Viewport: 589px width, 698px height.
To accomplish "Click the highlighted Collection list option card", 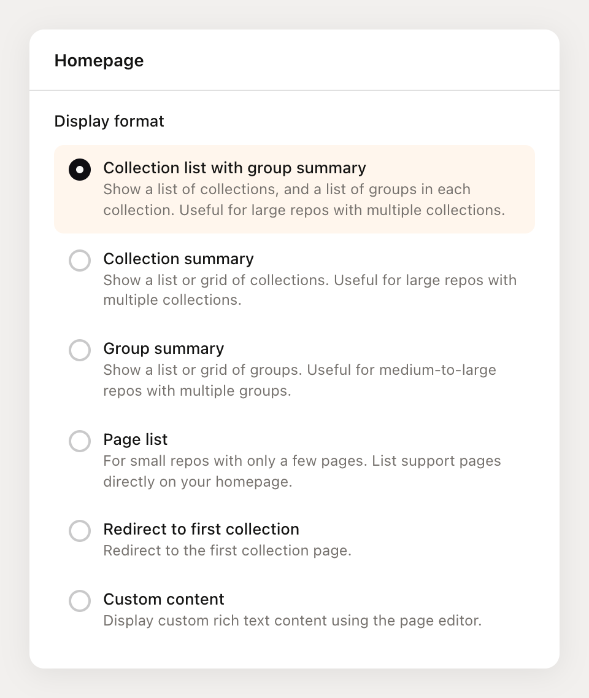I will point(294,189).
